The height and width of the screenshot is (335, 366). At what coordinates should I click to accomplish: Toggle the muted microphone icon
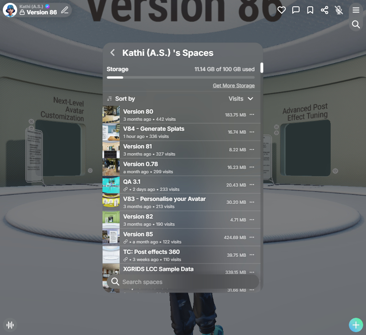click(x=339, y=10)
